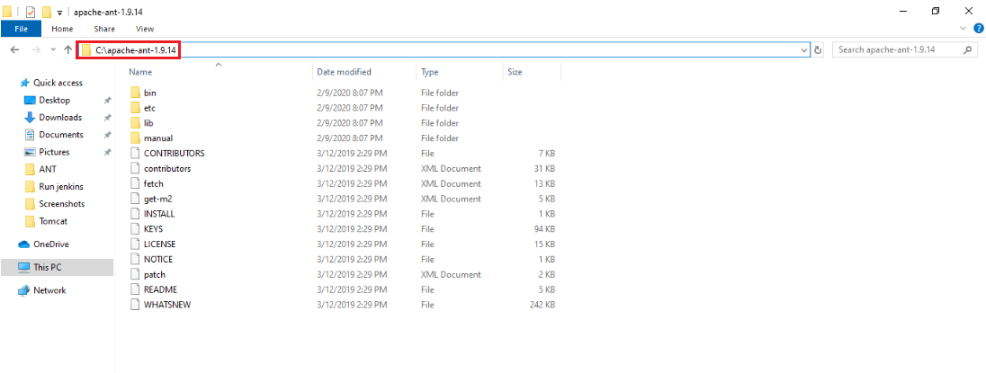Switch to the Share ribbon tab
The image size is (986, 373).
[x=104, y=29]
